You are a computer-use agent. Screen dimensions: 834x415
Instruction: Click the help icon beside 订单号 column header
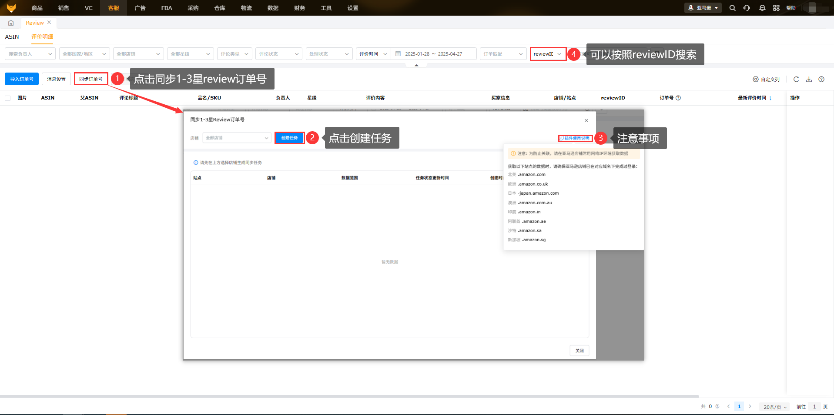pos(678,98)
